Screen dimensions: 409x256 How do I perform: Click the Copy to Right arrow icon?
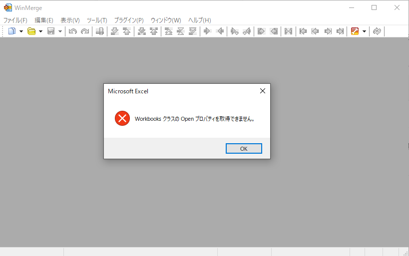[207, 31]
